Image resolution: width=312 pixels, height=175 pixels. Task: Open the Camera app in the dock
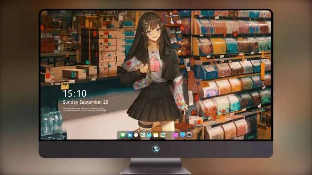click(189, 135)
